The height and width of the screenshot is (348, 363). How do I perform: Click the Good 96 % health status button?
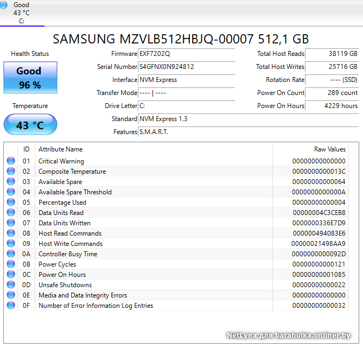30,78
